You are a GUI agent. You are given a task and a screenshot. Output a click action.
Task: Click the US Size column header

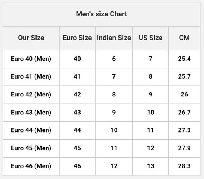[151, 38]
